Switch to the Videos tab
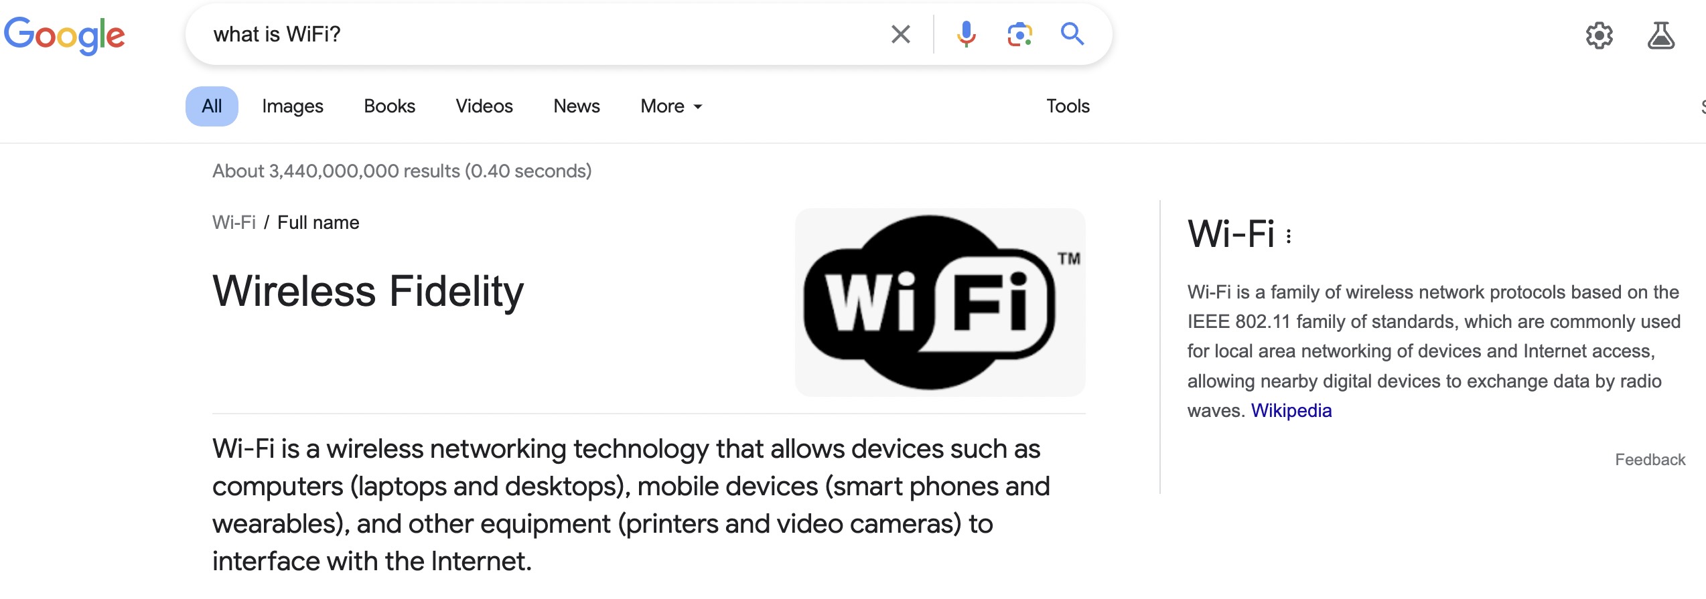 click(x=484, y=106)
